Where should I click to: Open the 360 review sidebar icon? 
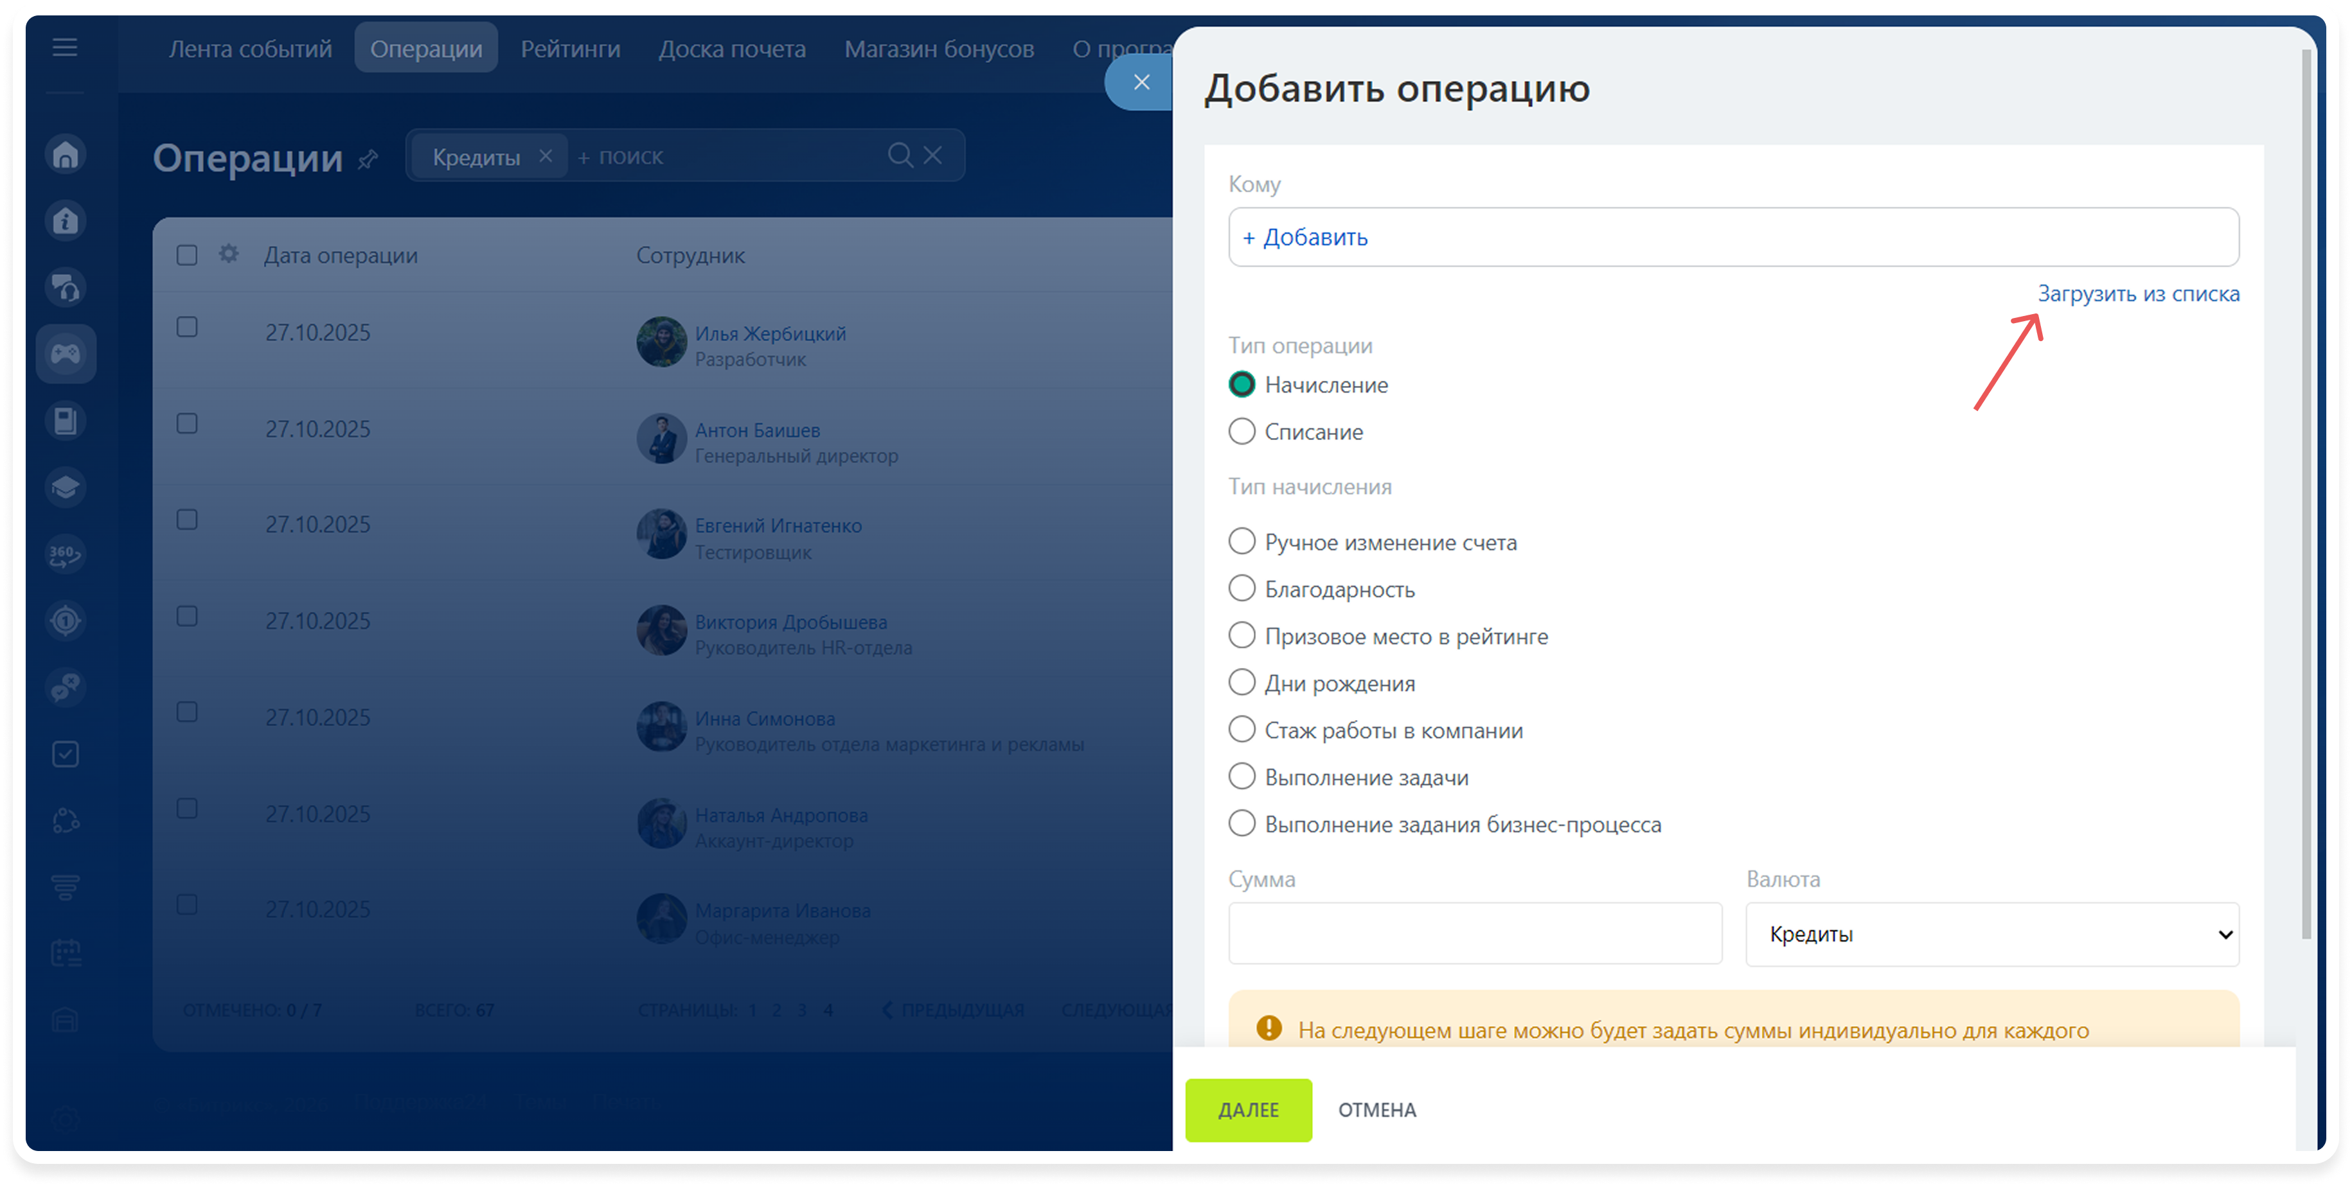(66, 554)
